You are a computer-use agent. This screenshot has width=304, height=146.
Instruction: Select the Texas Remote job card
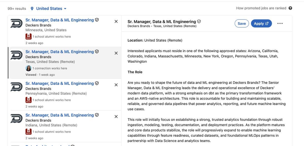[65, 63]
